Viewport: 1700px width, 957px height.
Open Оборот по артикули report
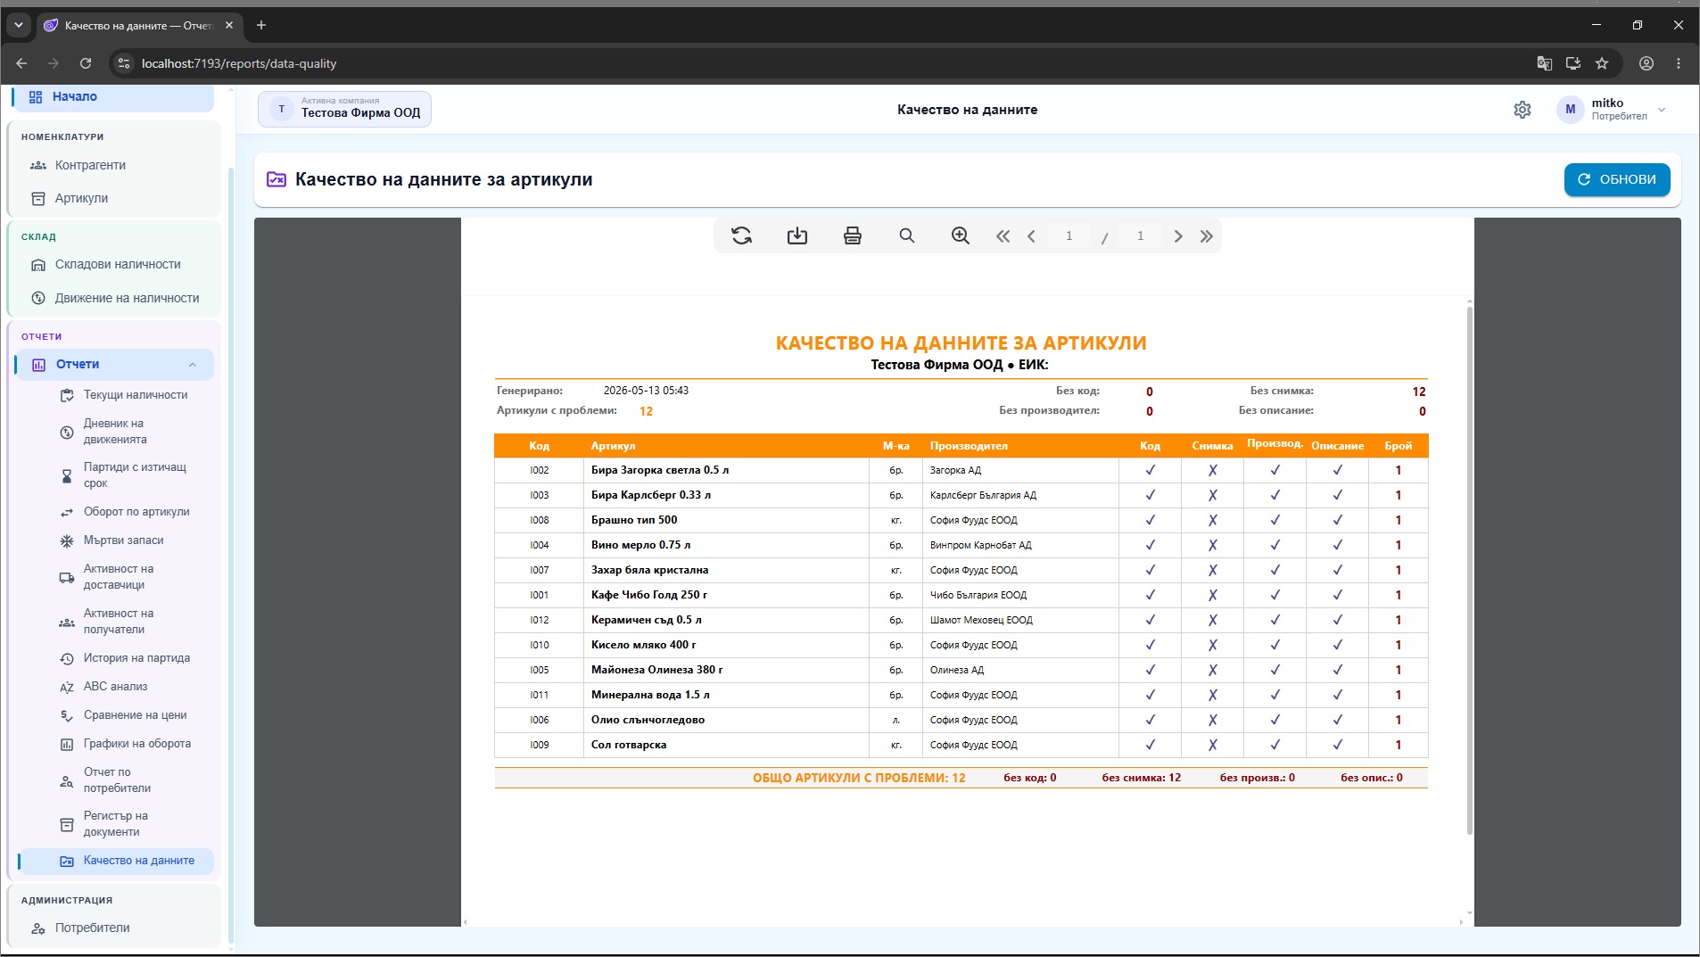point(125,512)
